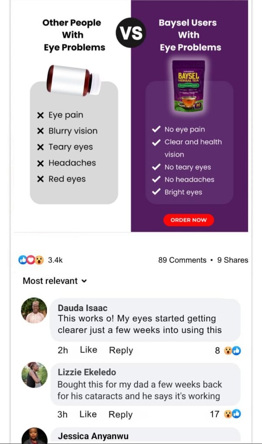Click the Lizzie Ekeledo commenter name
262x444 pixels.
tap(86, 372)
